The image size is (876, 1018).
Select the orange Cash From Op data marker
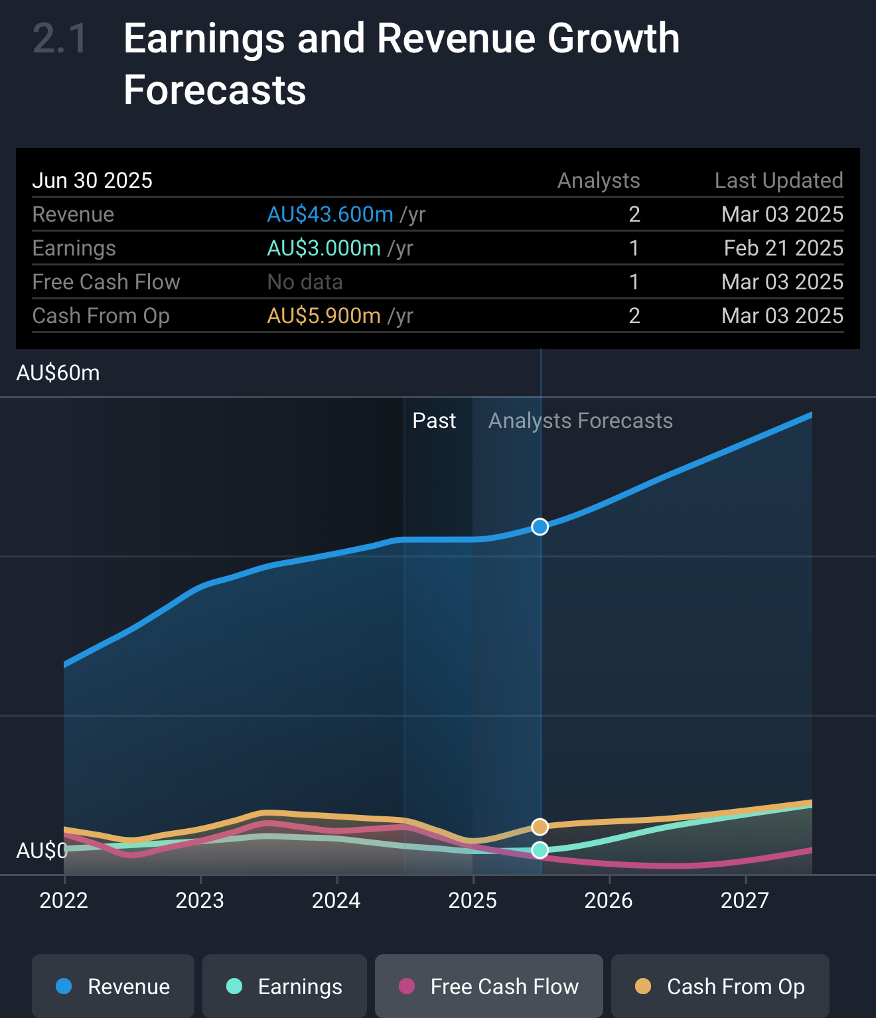[x=540, y=826]
